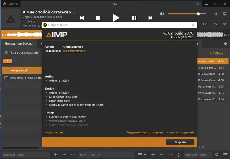
Task: Click the remaining time 4:04 label
Action: pos(226,35)
